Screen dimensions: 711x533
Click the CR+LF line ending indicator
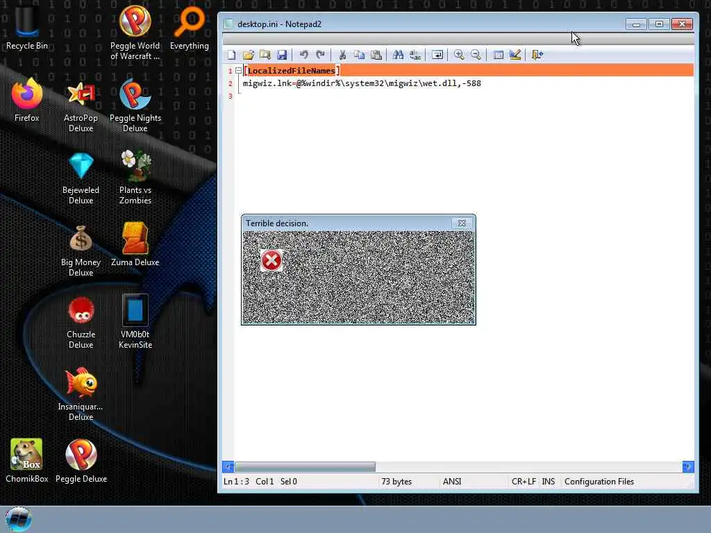point(524,482)
